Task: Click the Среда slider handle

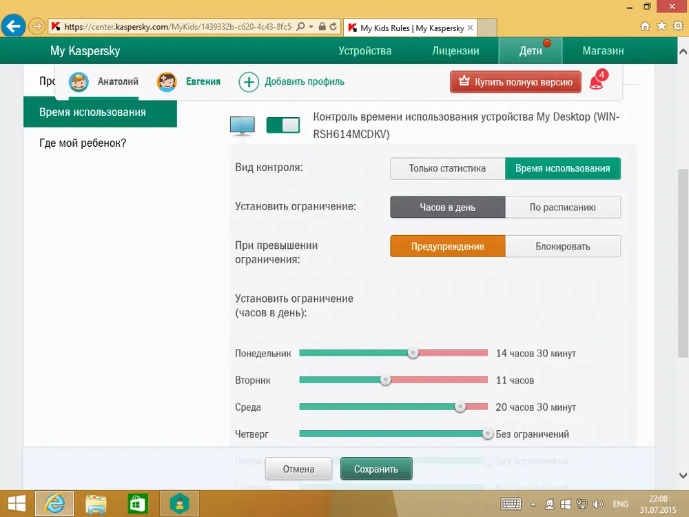Action: click(460, 407)
